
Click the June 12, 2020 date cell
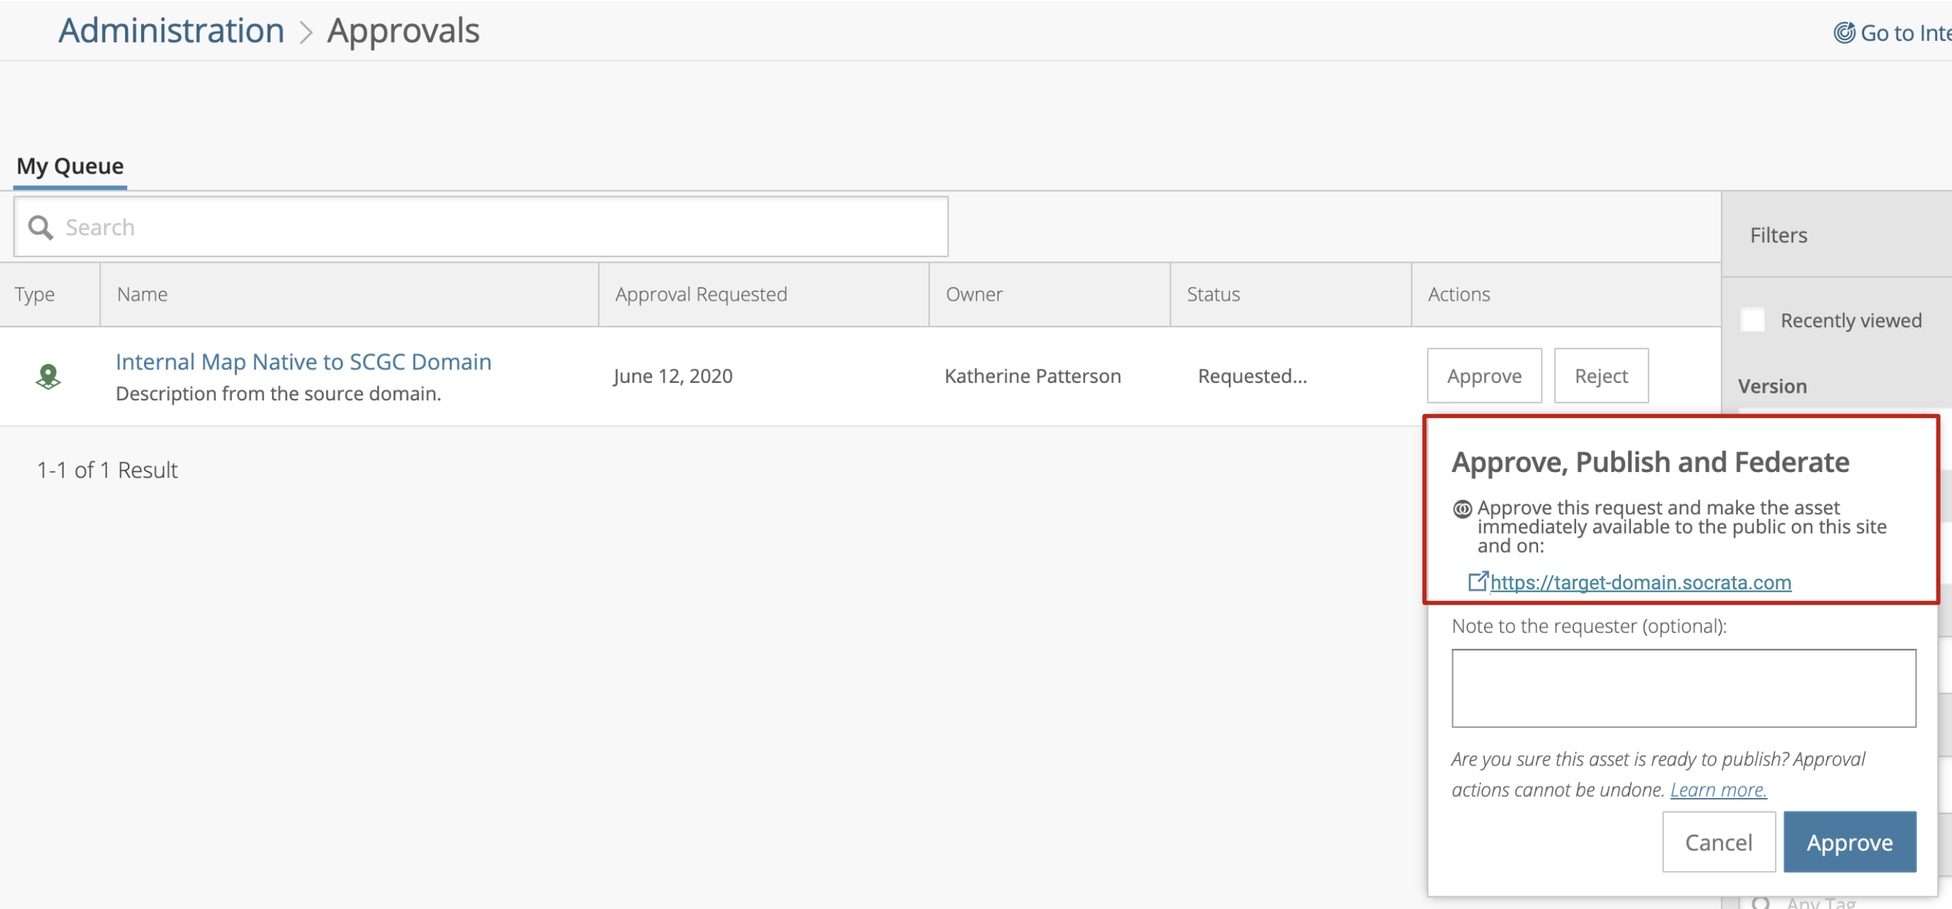coord(673,376)
